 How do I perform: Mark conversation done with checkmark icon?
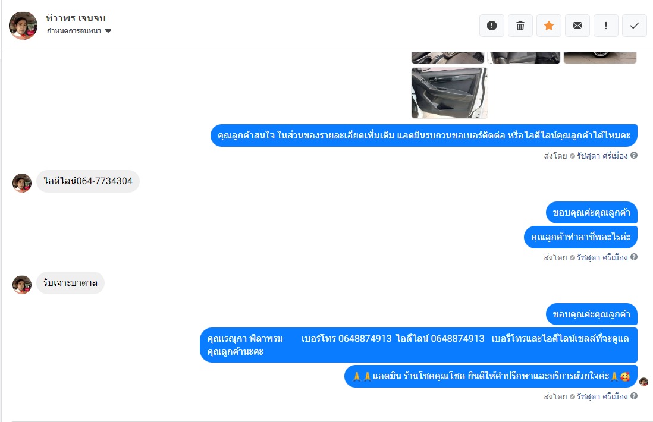click(x=634, y=26)
